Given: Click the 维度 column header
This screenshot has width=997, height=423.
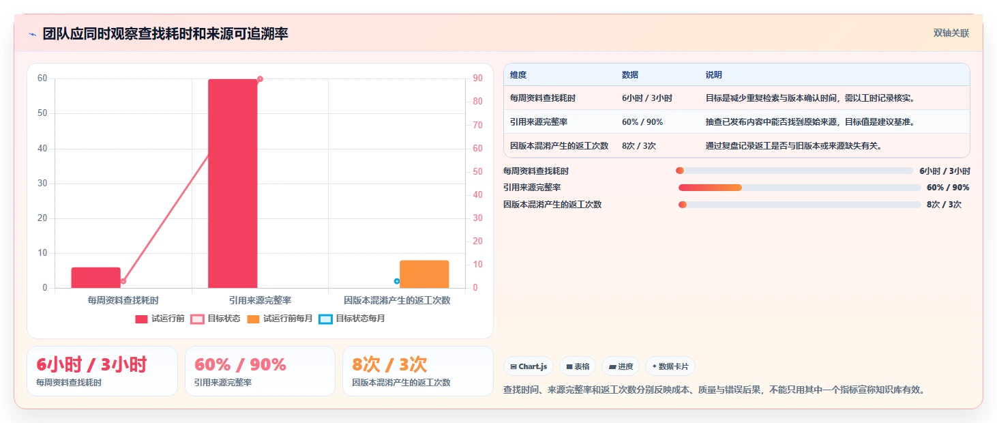Looking at the screenshot, I should pyautogui.click(x=518, y=75).
